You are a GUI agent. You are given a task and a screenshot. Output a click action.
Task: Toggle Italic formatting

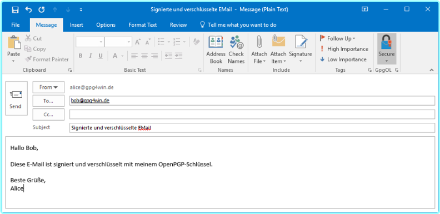91,56
